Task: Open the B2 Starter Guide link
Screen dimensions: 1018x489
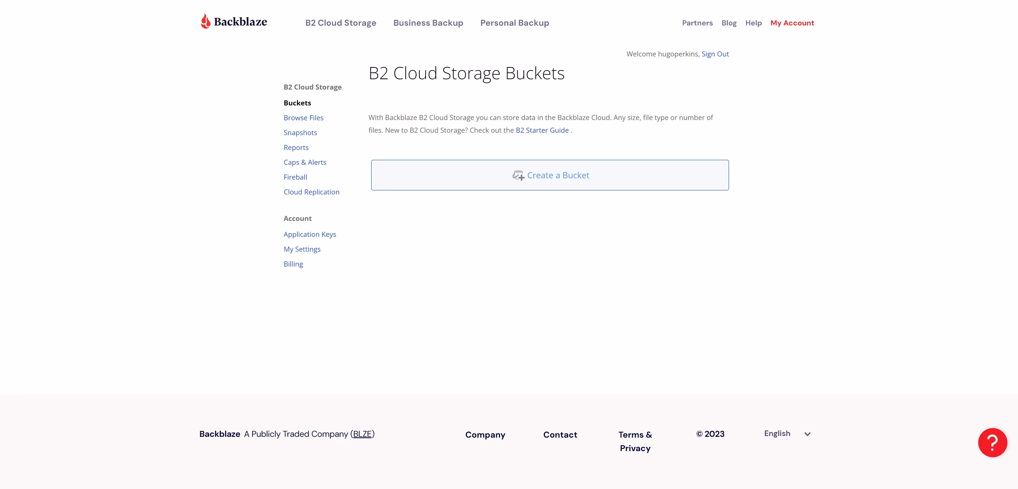Action: 542,130
